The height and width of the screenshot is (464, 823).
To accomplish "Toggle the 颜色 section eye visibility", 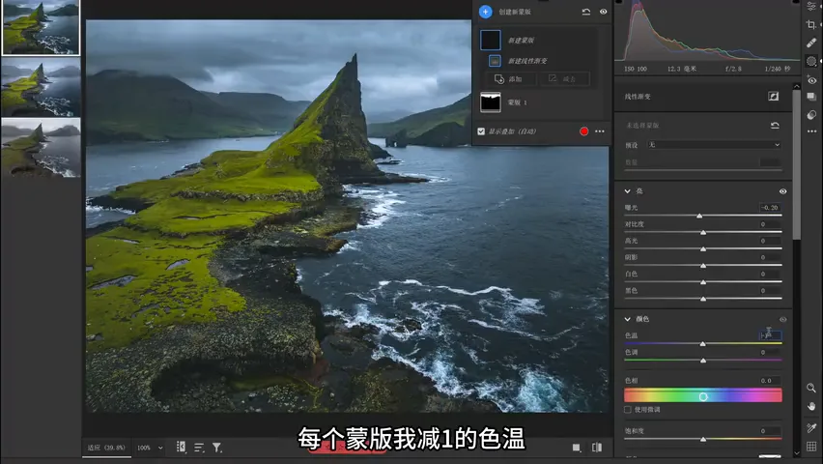I will [782, 319].
